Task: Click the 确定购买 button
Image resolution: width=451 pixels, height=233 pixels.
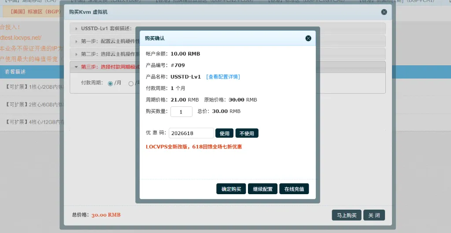Action: point(231,189)
